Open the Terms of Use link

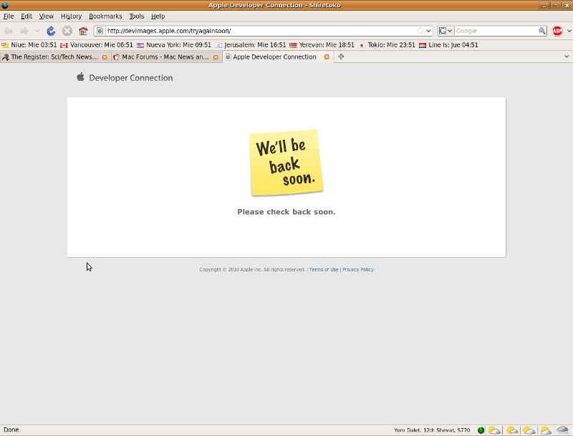(x=324, y=269)
